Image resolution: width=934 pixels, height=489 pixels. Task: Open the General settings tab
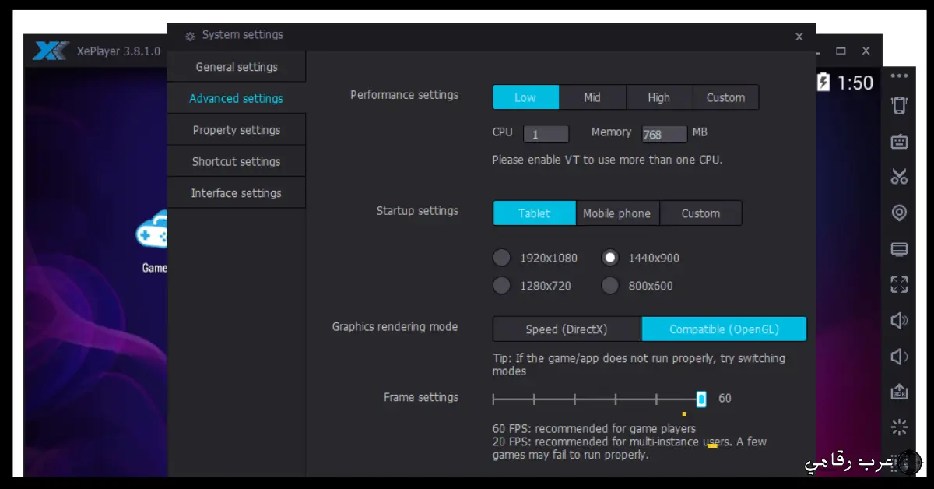pos(237,67)
